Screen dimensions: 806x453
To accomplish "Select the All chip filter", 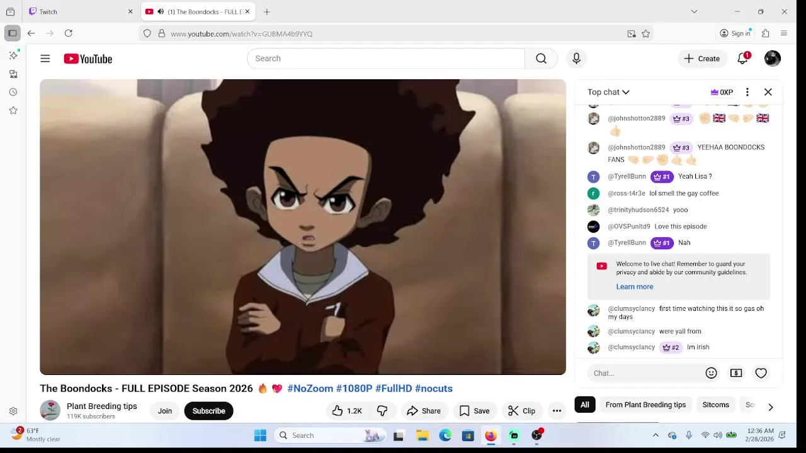I will click(x=585, y=405).
